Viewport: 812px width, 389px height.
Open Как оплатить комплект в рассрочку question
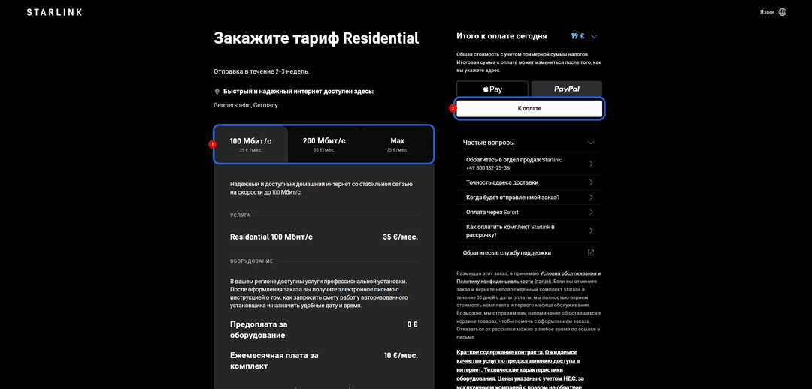tap(529, 231)
